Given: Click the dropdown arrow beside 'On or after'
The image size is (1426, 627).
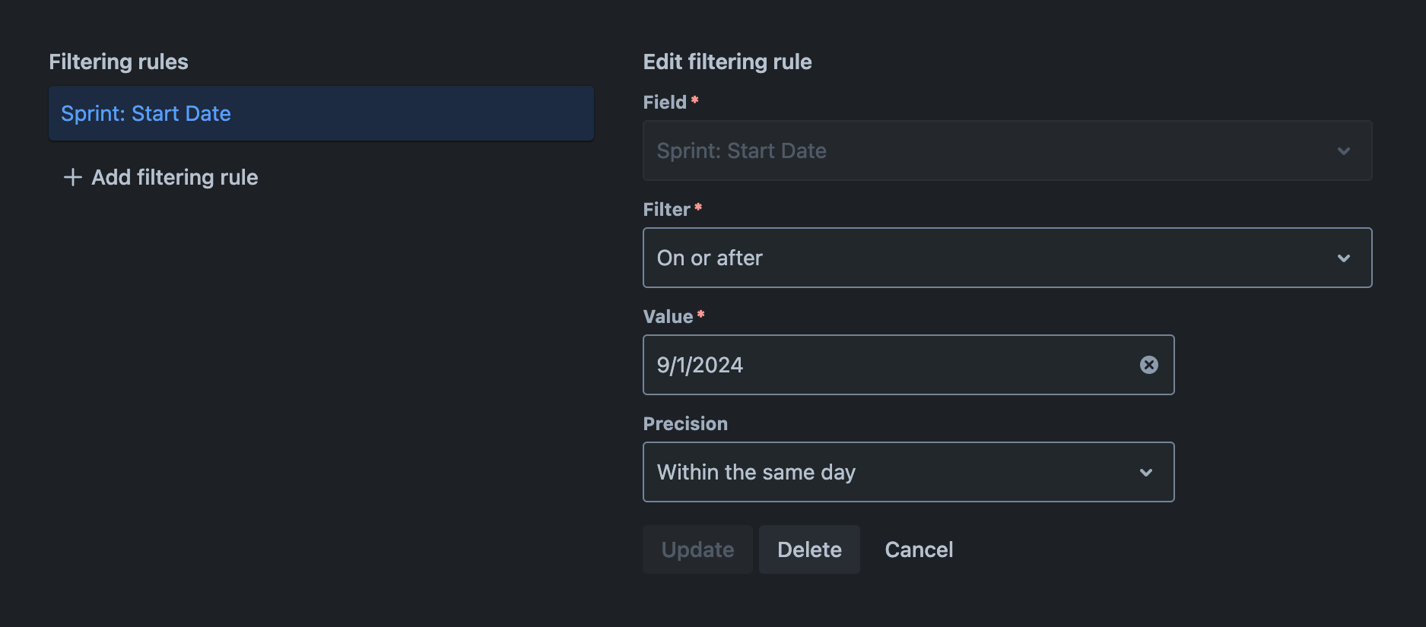Looking at the screenshot, I should pos(1343,258).
